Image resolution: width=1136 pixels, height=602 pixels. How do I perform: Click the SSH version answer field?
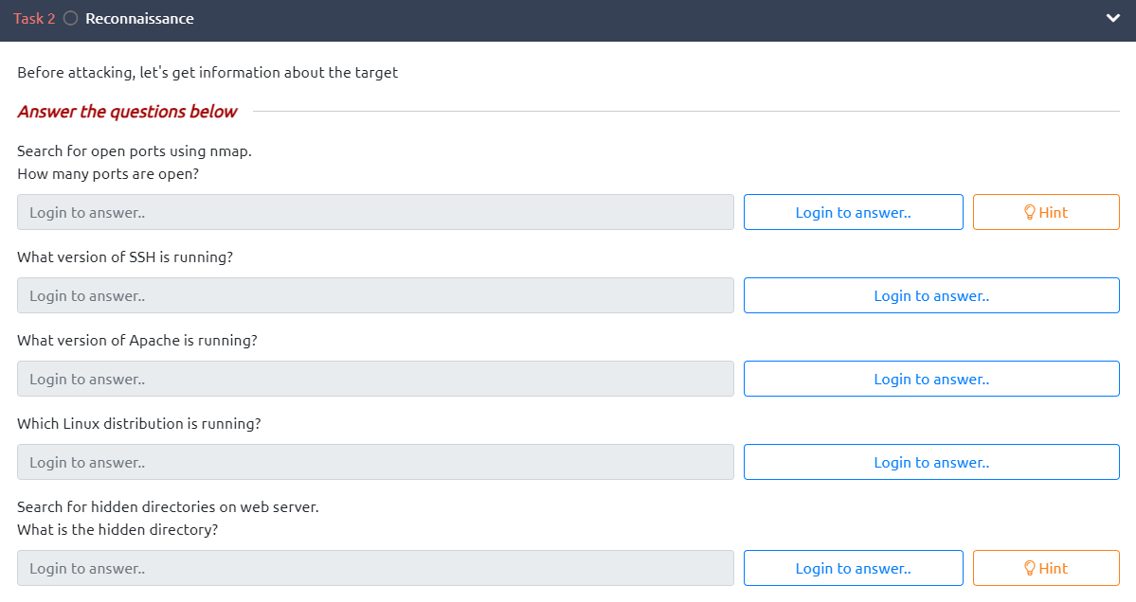coord(375,295)
